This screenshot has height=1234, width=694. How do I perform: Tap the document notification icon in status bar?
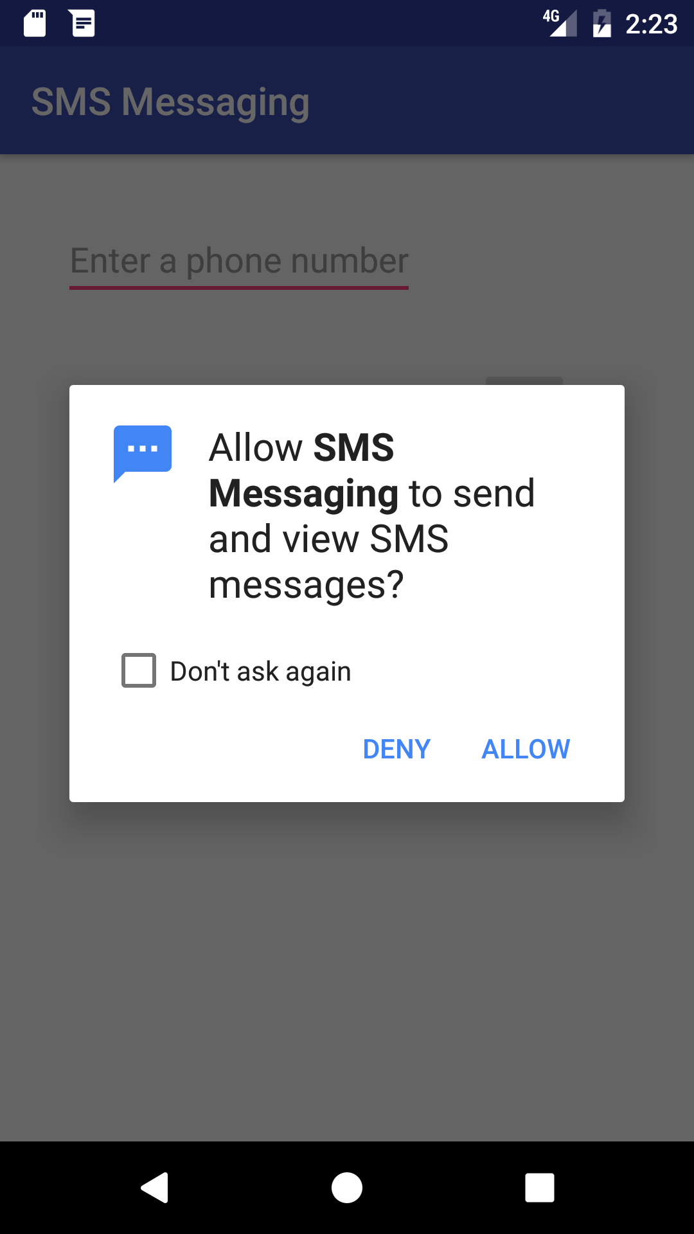coord(82,23)
